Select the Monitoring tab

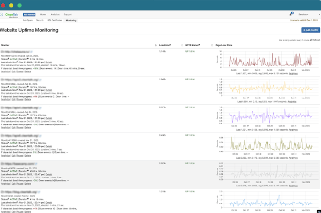[x=71, y=20]
